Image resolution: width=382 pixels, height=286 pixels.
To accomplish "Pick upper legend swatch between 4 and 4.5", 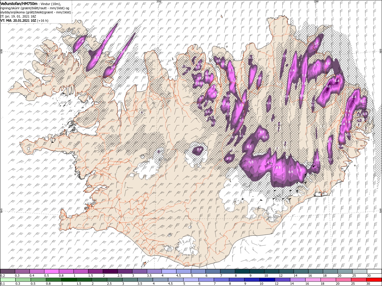I will pos(169,271).
